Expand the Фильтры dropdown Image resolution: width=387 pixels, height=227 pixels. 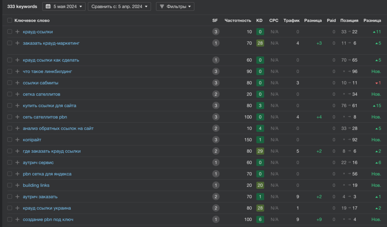click(175, 6)
